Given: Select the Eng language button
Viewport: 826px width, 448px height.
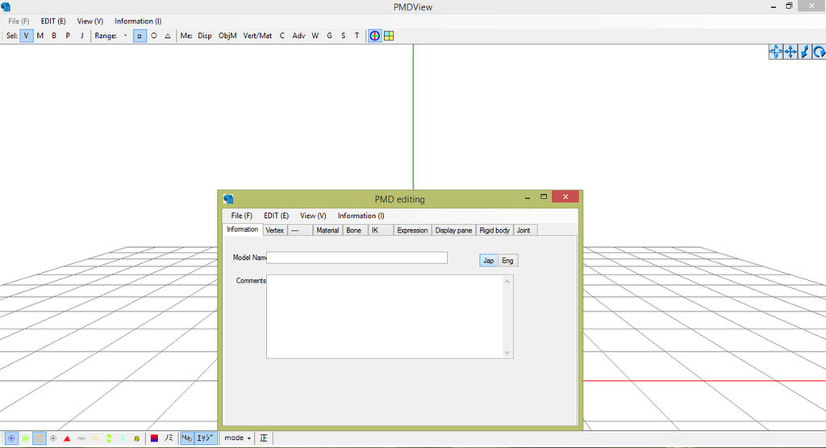Looking at the screenshot, I should tap(508, 261).
